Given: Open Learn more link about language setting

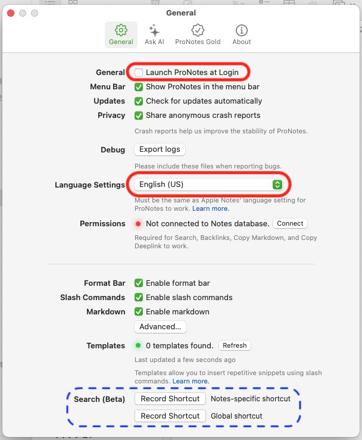Looking at the screenshot, I should point(211,208).
